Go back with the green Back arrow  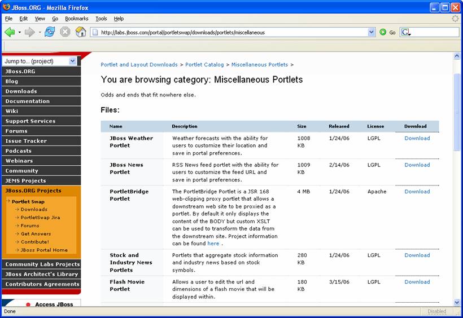(x=10, y=32)
